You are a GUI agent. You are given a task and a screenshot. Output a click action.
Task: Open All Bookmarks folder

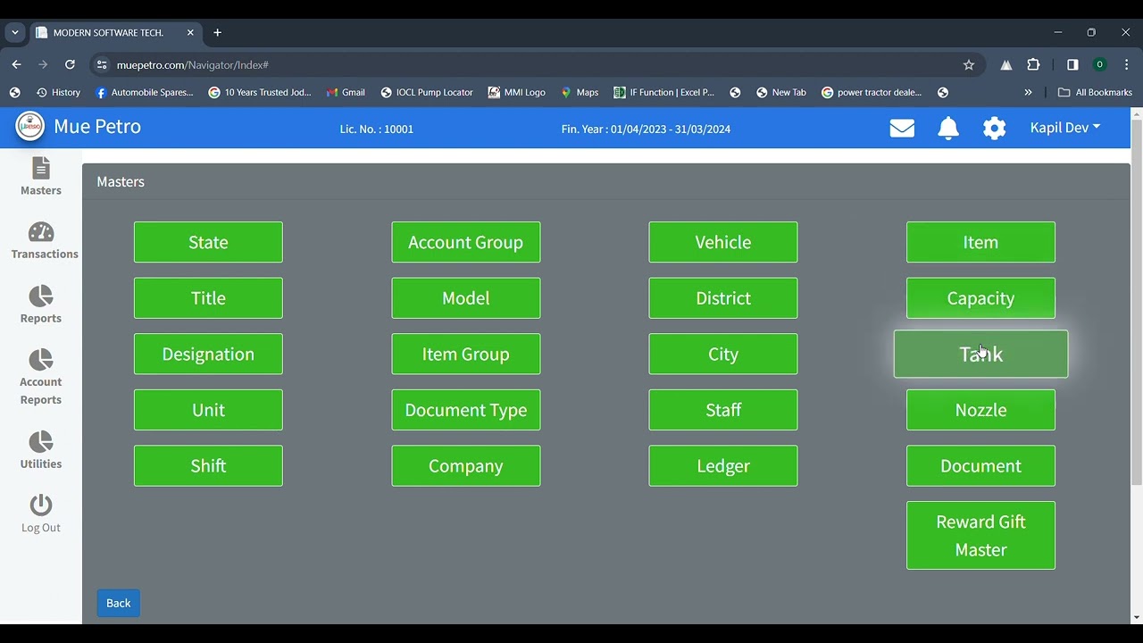[x=1095, y=93]
